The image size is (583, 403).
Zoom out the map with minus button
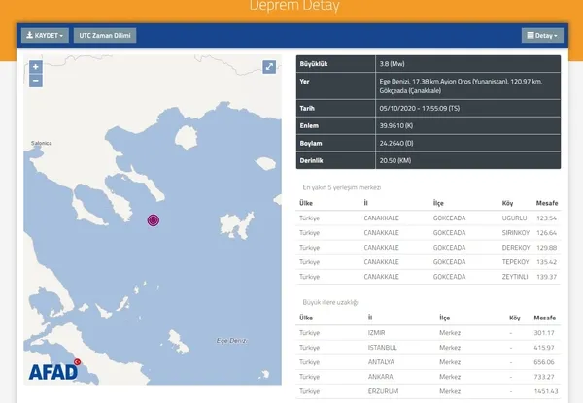coord(36,81)
